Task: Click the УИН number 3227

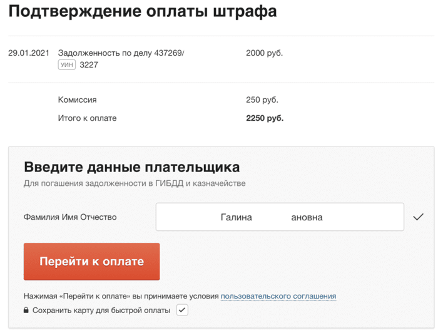Action: click(x=88, y=64)
